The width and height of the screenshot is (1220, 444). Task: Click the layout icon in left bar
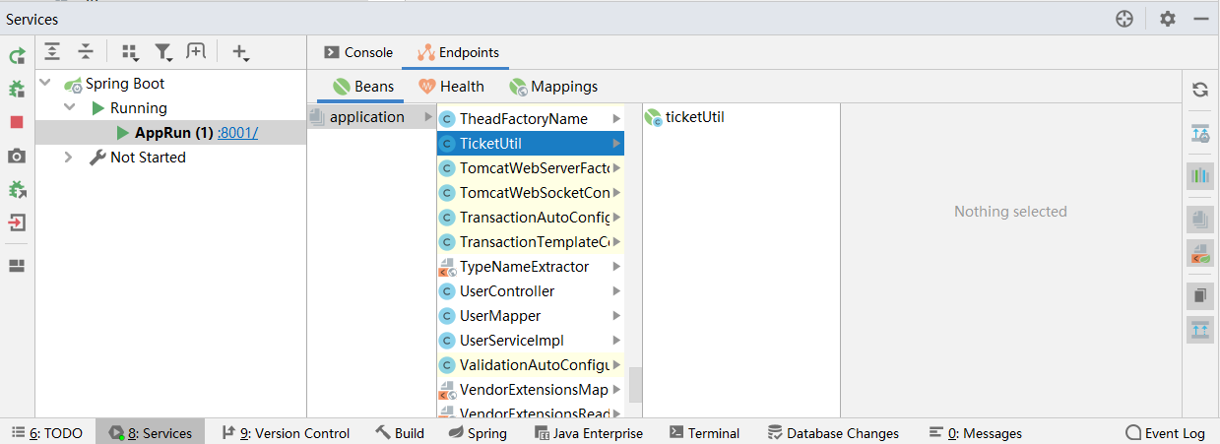tap(17, 266)
